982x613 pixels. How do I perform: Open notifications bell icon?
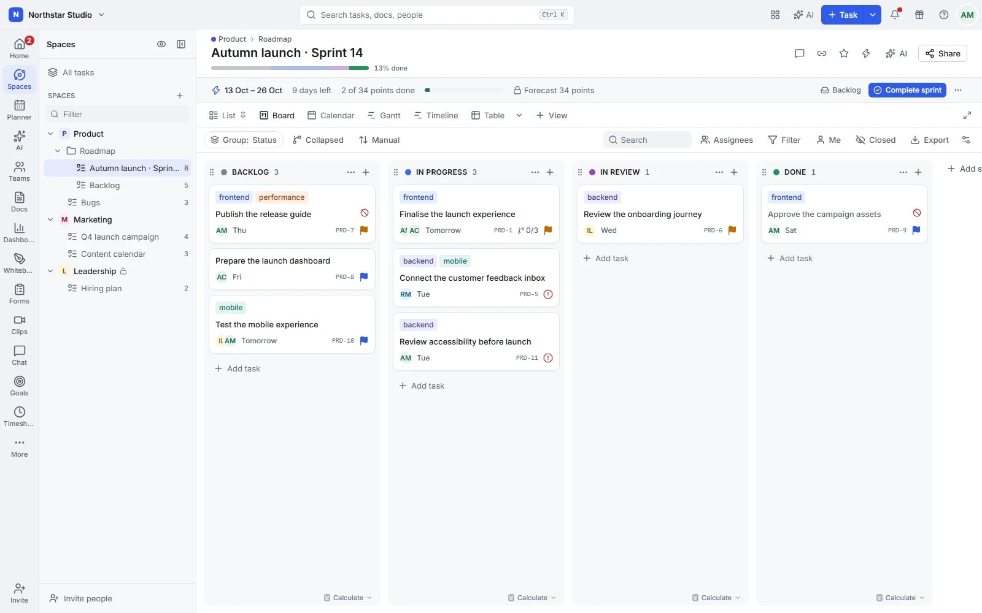coord(895,15)
